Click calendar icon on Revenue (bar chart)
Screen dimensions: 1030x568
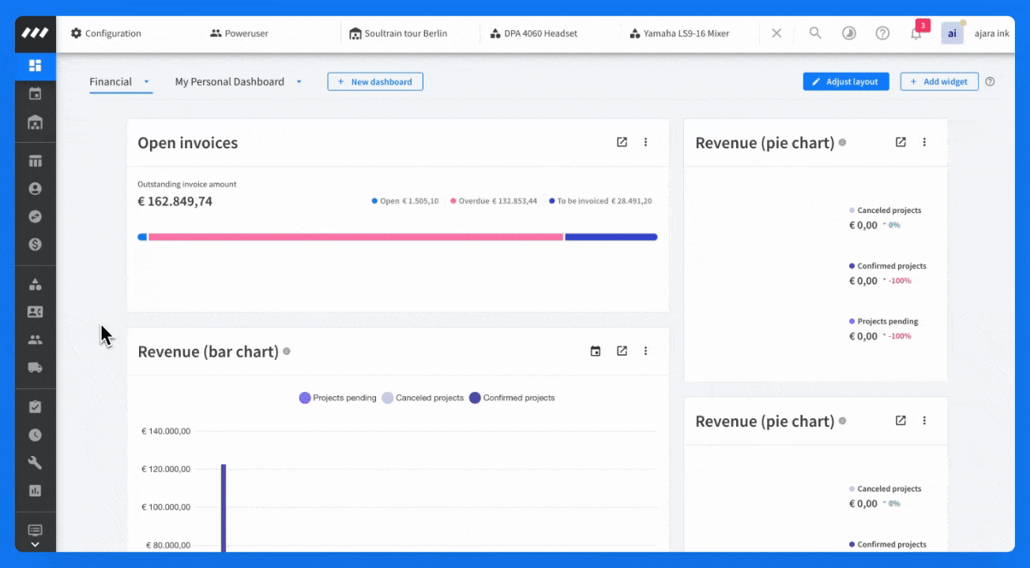596,351
